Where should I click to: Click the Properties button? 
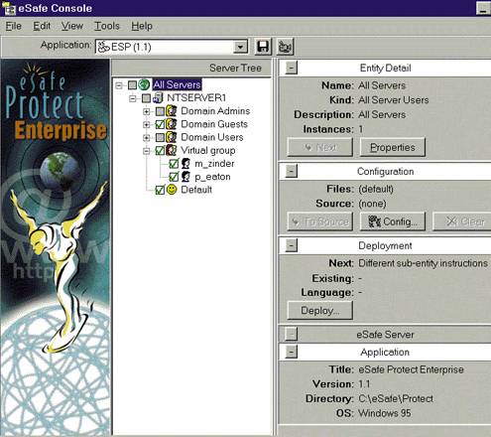[x=393, y=147]
